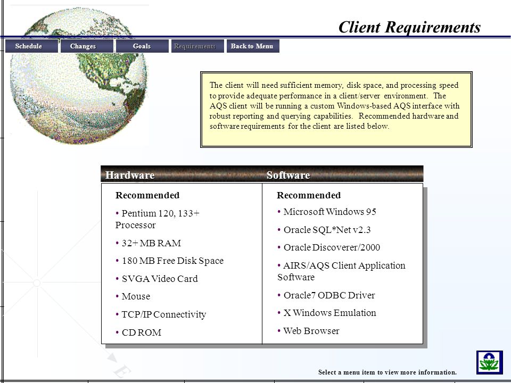Select '180 MB Free Disk Space' item

169,261
